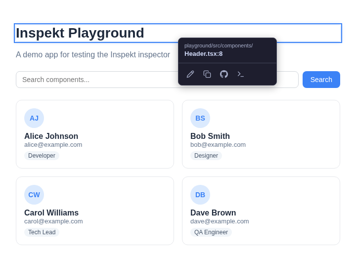Select the Bob Smith name
The width and height of the screenshot is (356, 257).
click(x=210, y=136)
